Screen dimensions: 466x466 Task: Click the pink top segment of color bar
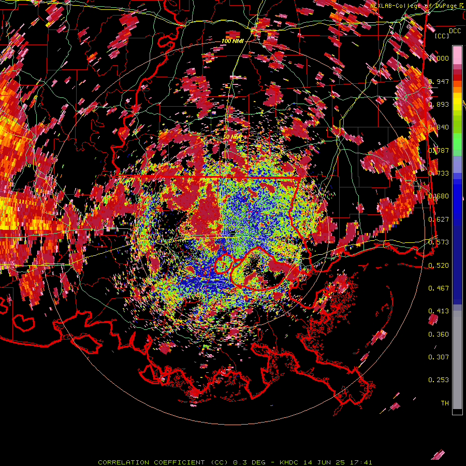point(457,55)
